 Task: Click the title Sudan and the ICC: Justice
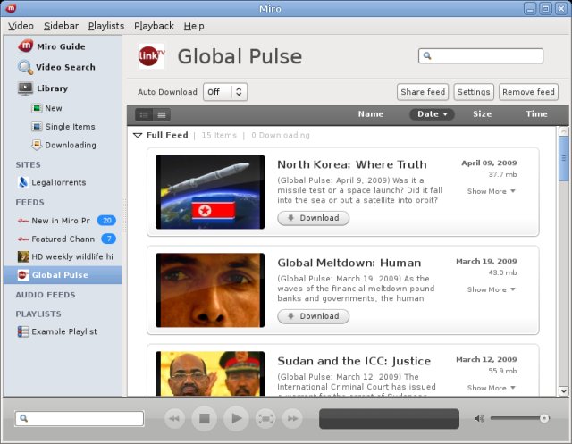coord(354,361)
